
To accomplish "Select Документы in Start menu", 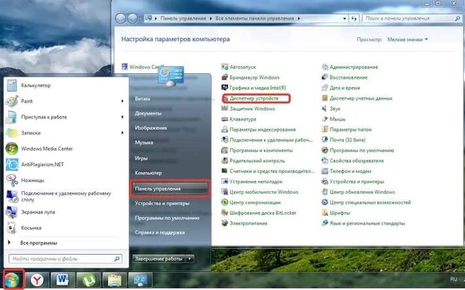I will pyautogui.click(x=148, y=113).
